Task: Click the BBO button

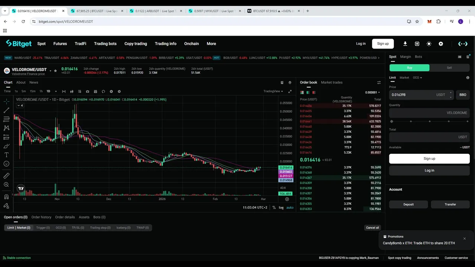Action: pyautogui.click(x=463, y=95)
